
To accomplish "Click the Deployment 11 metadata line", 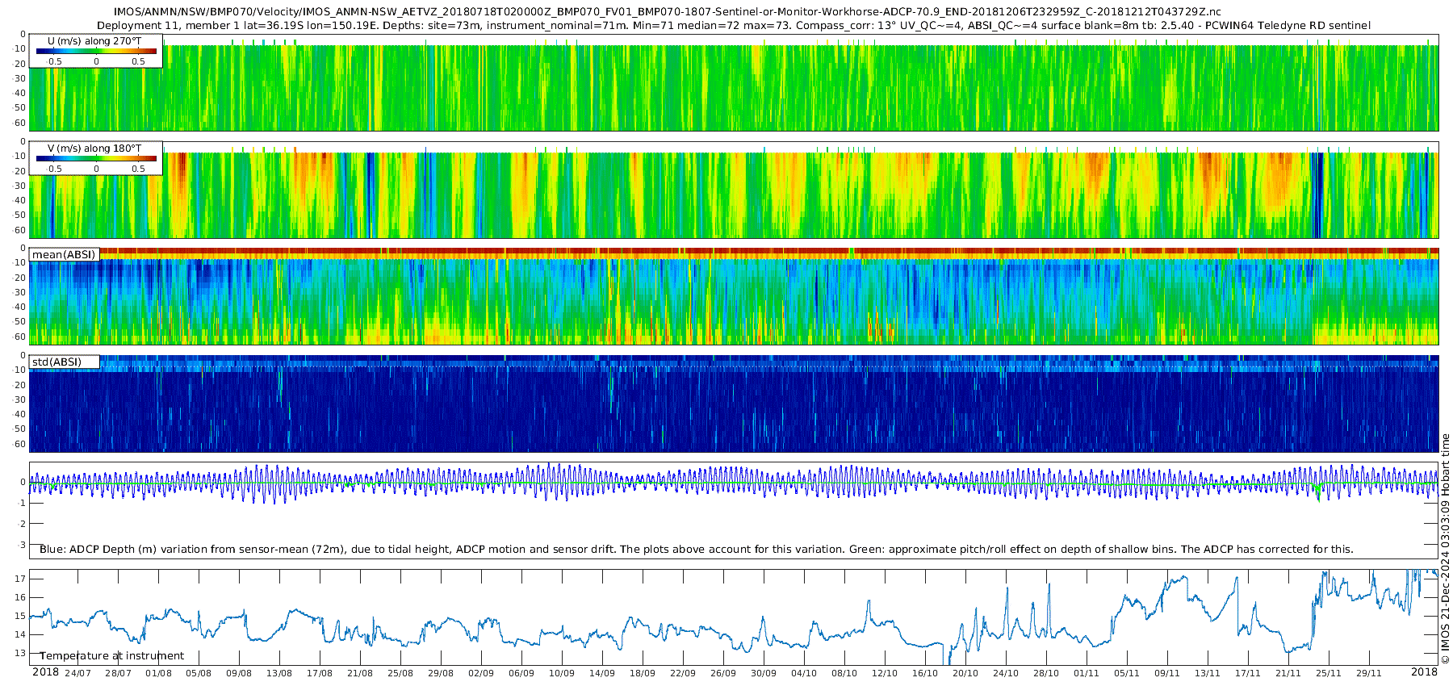I will [733, 25].
